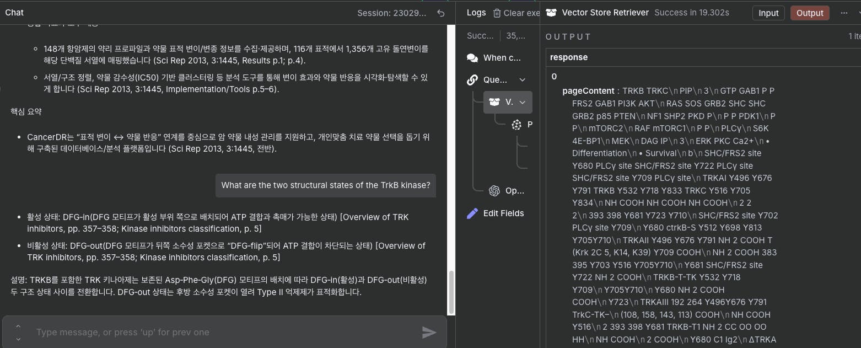Viewport: 861px width, 348px height.
Task: Click the 'response' column header
Action: [569, 57]
